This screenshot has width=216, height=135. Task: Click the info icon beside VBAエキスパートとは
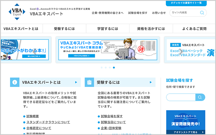tap(15, 82)
